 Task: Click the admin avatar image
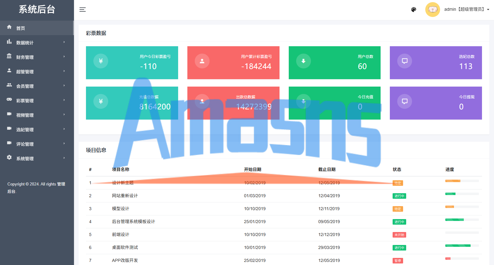(433, 10)
